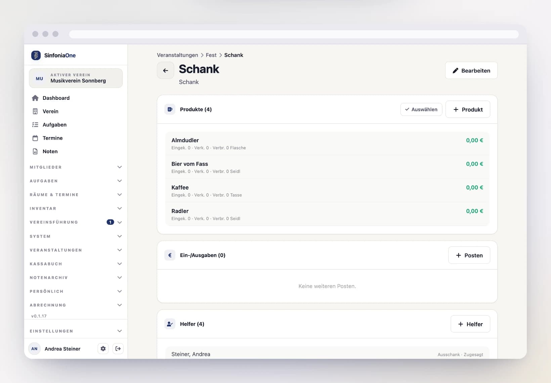Click the Helfer person icon
This screenshot has height=383, width=551.
(170, 324)
